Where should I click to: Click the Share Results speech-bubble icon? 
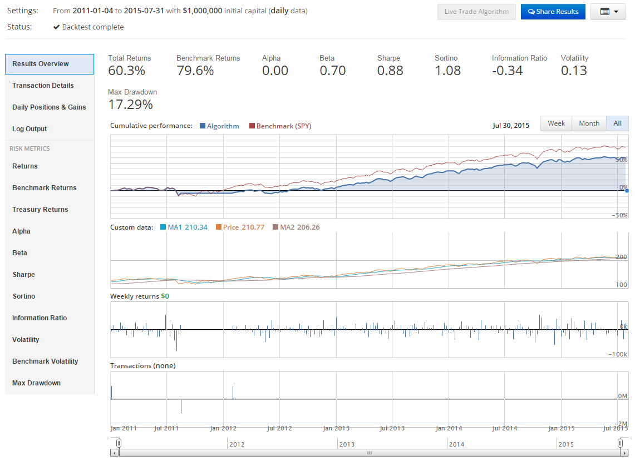click(x=531, y=12)
